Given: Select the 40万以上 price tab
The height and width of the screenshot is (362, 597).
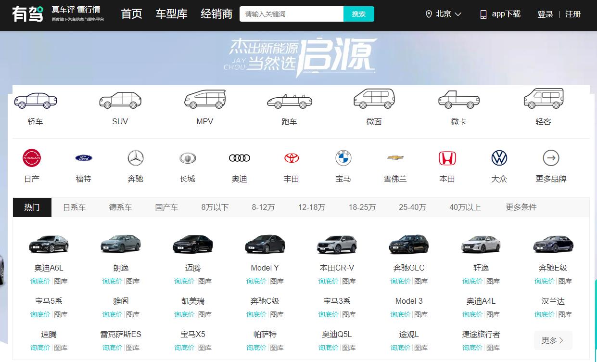Looking at the screenshot, I should click(x=465, y=207).
